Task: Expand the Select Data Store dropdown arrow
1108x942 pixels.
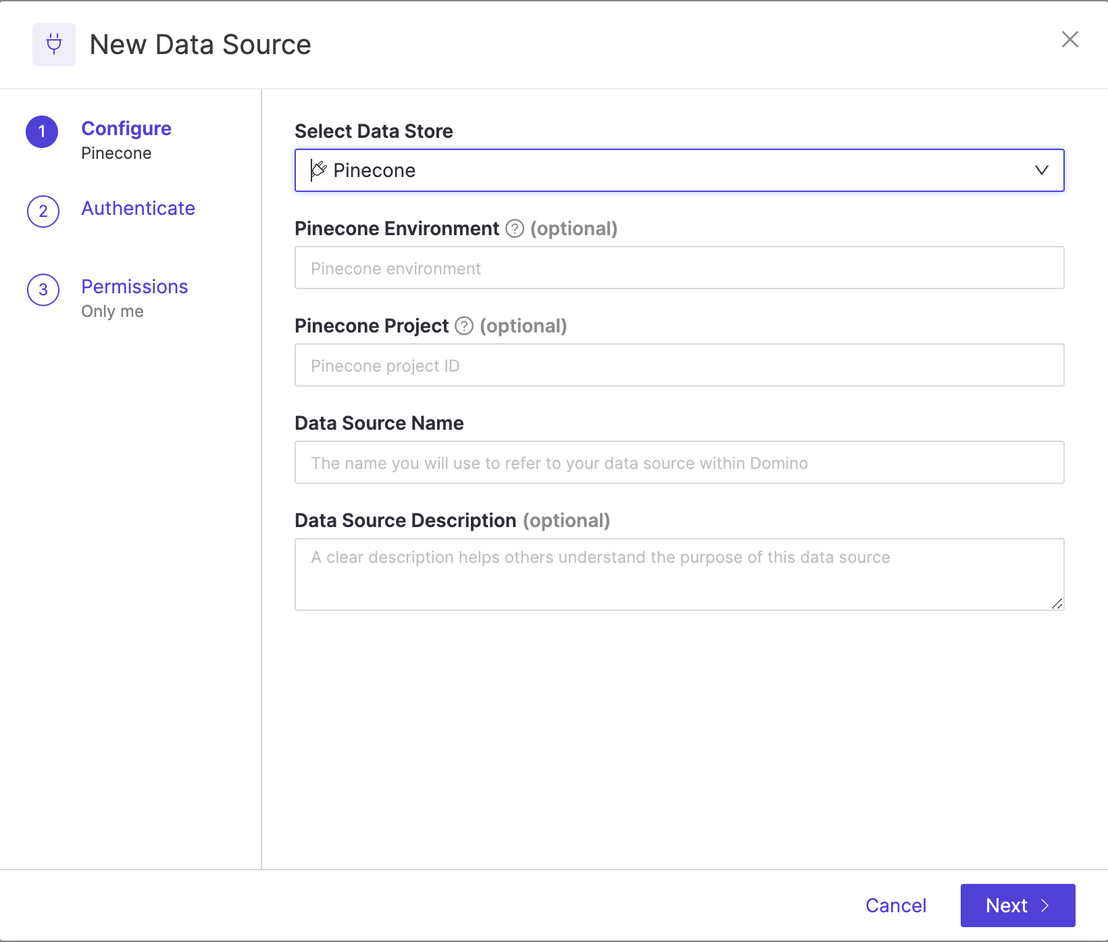Action: click(1042, 170)
